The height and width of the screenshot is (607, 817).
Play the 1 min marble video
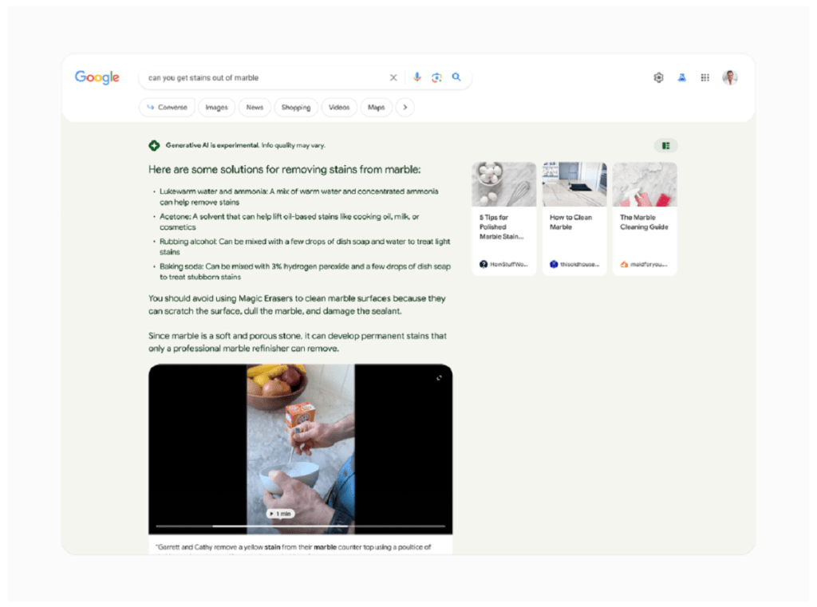(x=281, y=514)
